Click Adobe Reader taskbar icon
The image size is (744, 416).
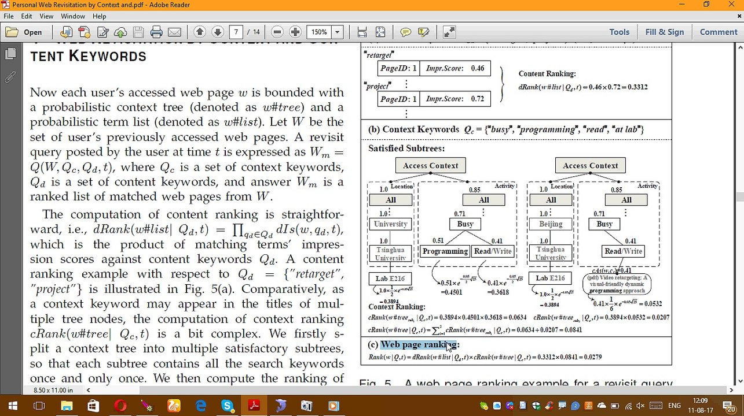tap(254, 406)
